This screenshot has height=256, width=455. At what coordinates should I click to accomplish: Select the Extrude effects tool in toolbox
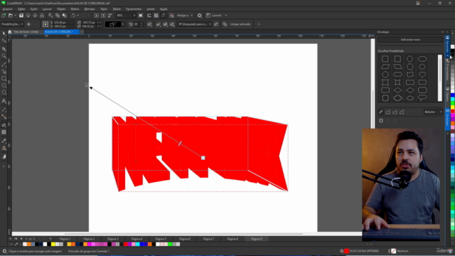[4, 125]
